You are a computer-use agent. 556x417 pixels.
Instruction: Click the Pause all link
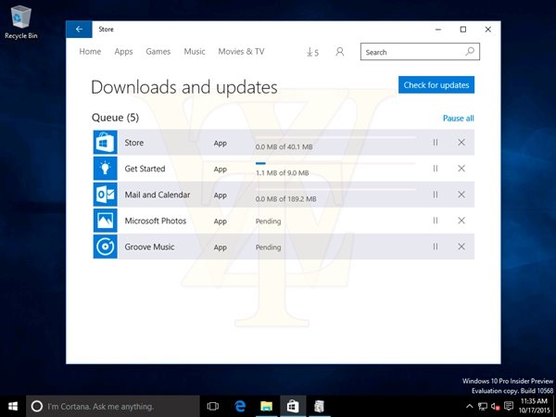click(x=458, y=119)
